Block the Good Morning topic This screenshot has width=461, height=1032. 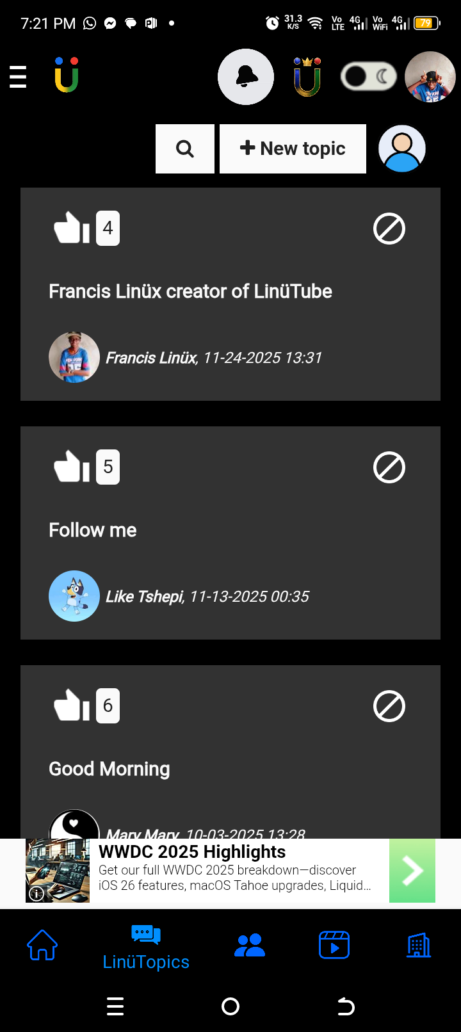tap(389, 706)
